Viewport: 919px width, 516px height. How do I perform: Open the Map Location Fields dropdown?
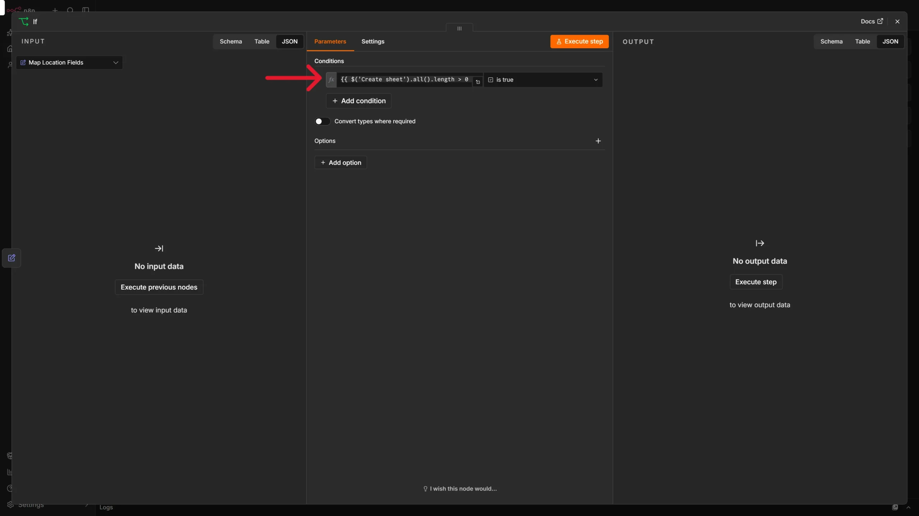pyautogui.click(x=69, y=62)
